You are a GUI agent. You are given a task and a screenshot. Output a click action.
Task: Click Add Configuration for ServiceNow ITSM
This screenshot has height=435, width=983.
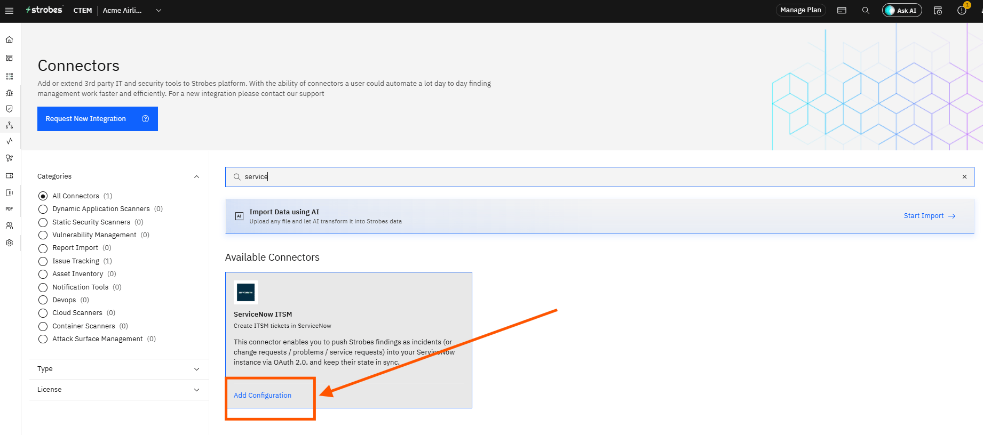(x=263, y=396)
